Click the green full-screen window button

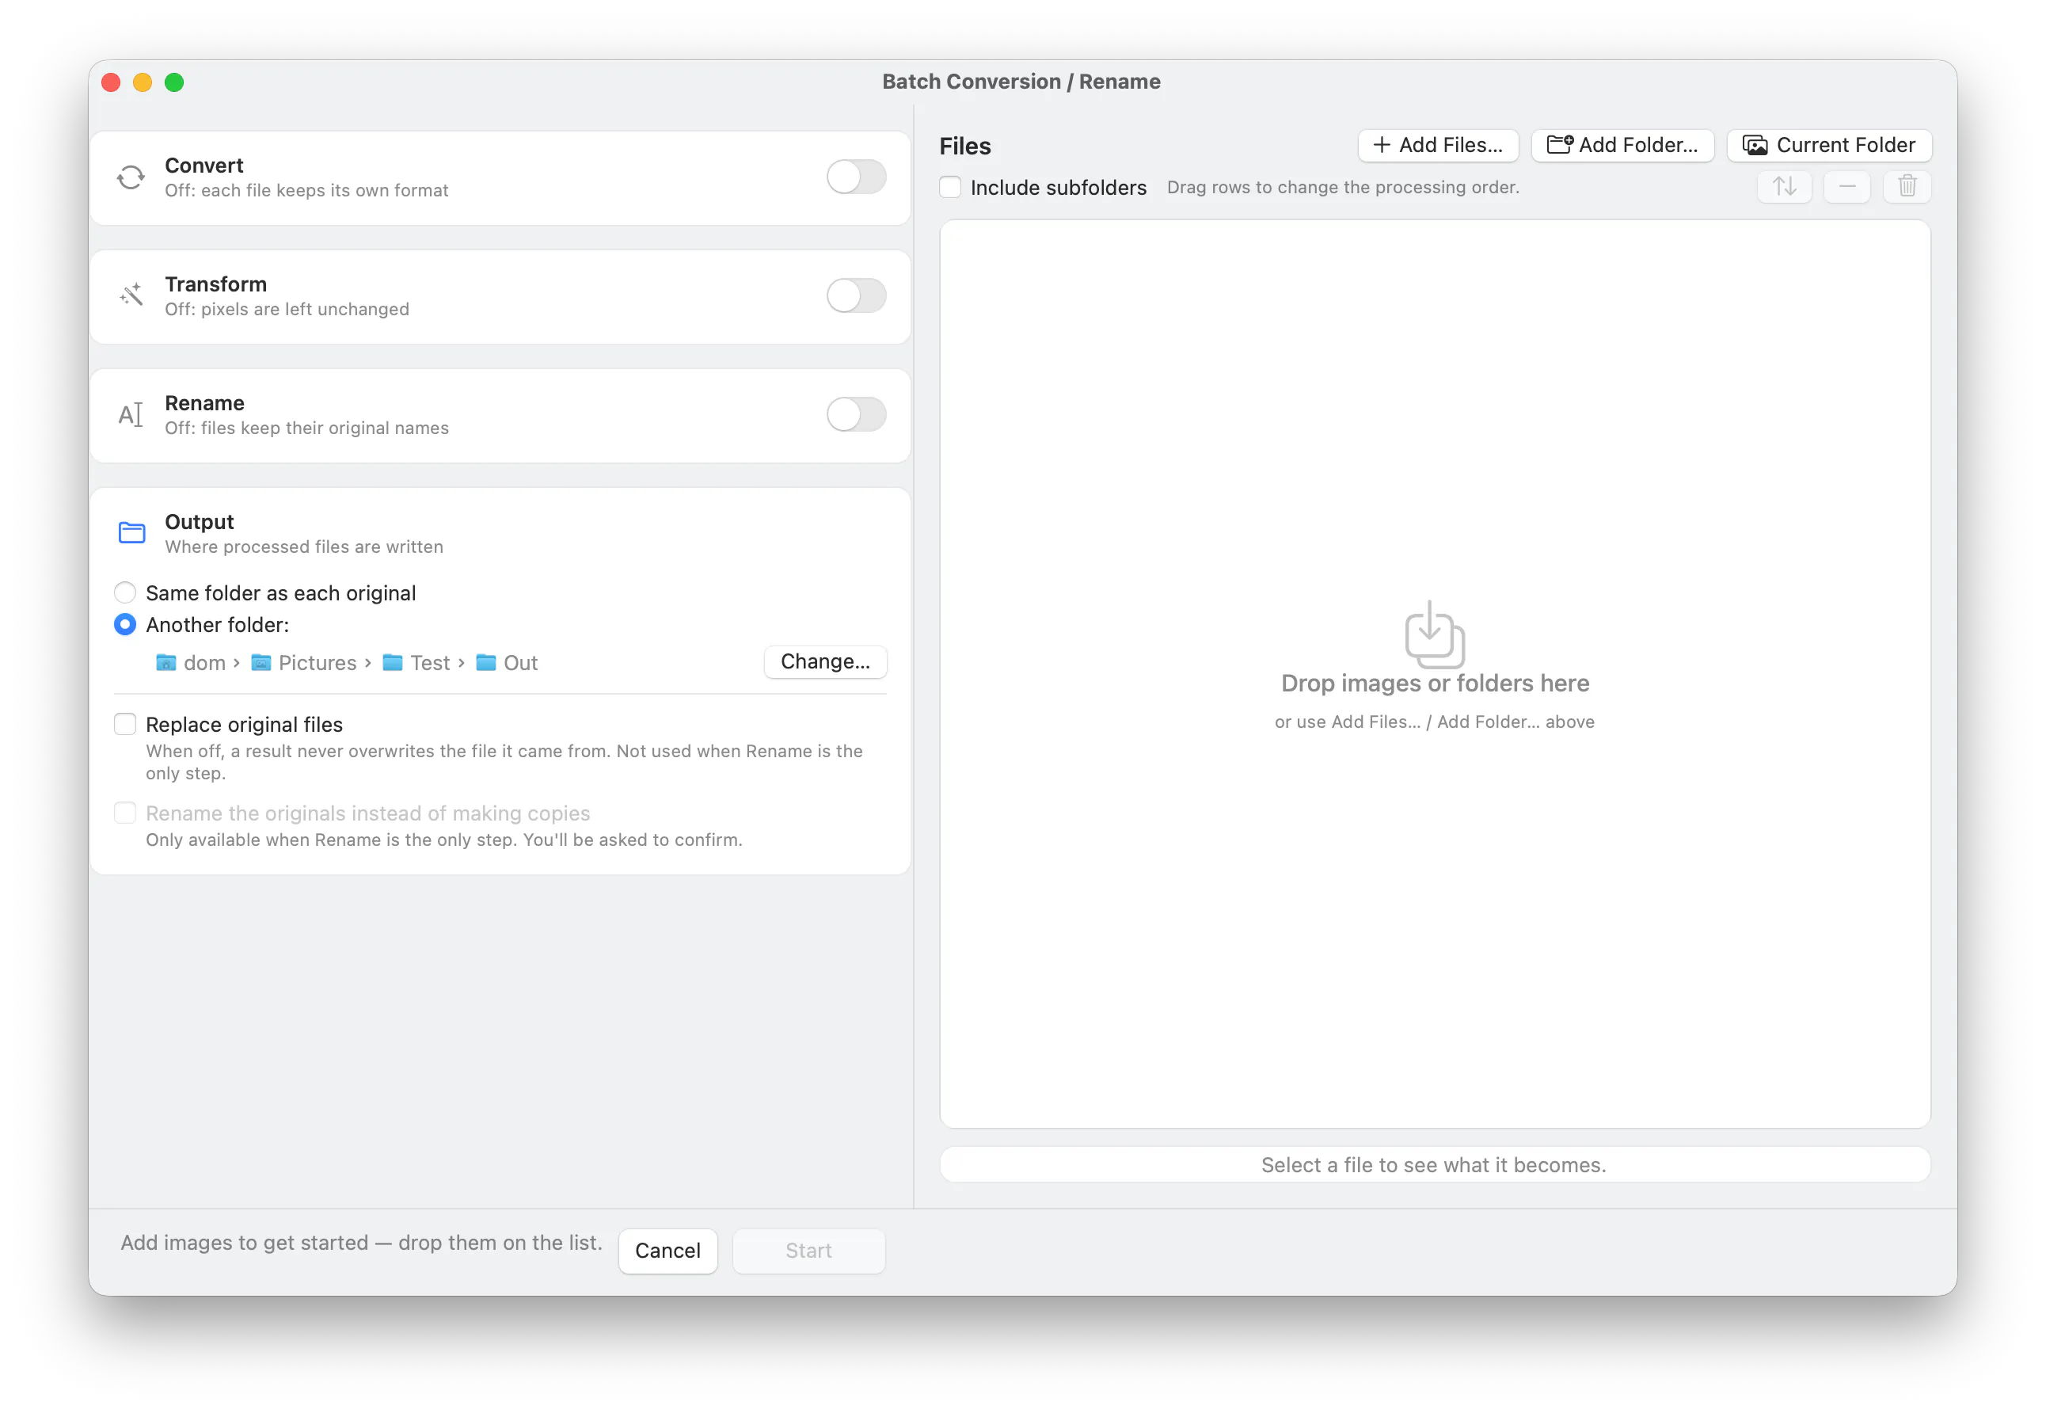coord(174,82)
